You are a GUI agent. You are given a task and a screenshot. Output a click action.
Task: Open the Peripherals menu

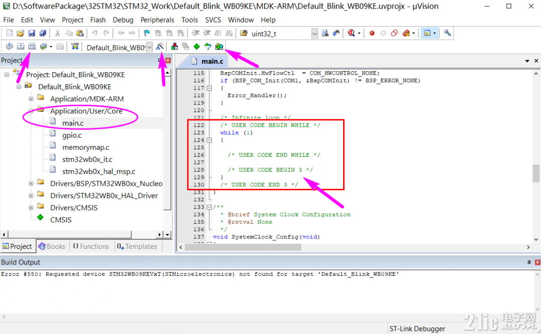tap(157, 20)
